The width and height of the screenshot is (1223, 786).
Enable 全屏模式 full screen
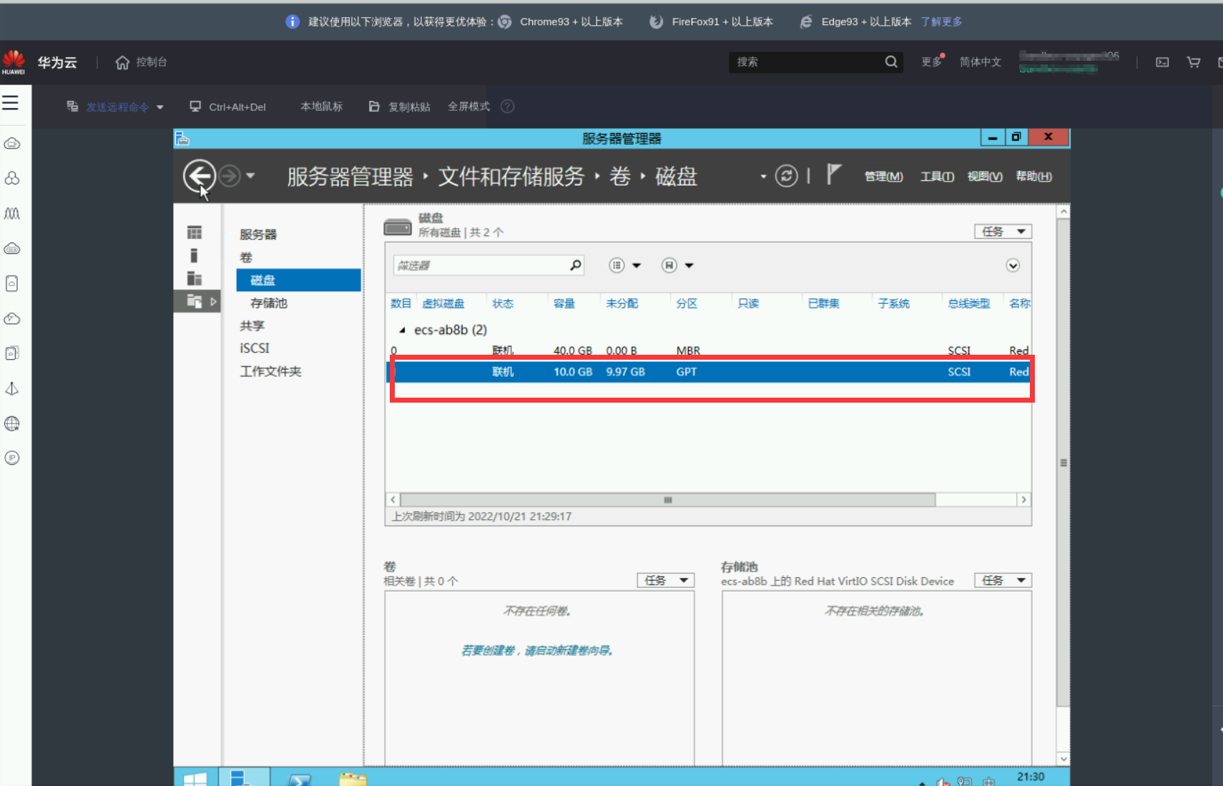(x=468, y=107)
